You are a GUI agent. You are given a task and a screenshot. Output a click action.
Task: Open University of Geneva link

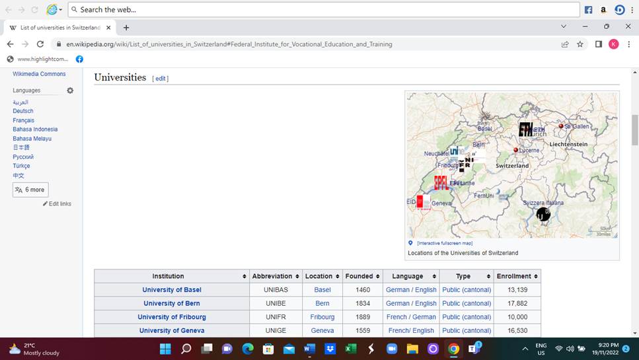[172, 331]
